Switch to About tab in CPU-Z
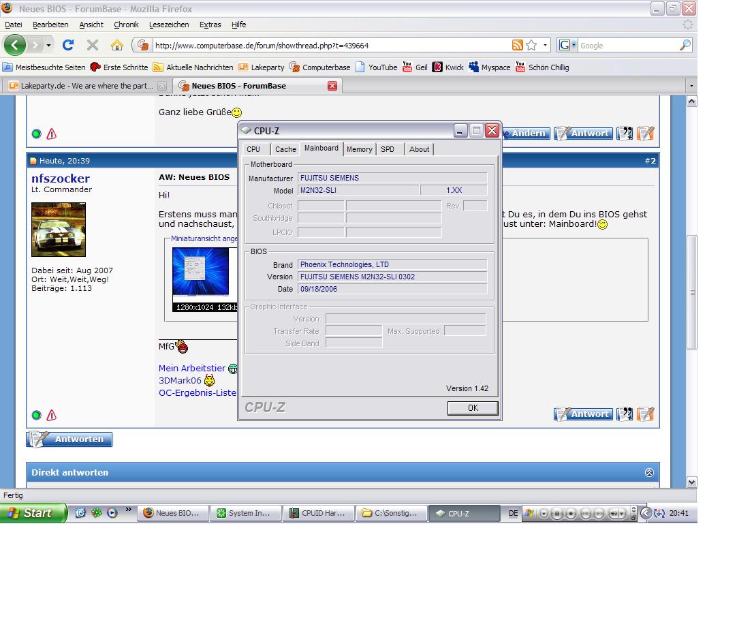737x637 pixels. [419, 149]
